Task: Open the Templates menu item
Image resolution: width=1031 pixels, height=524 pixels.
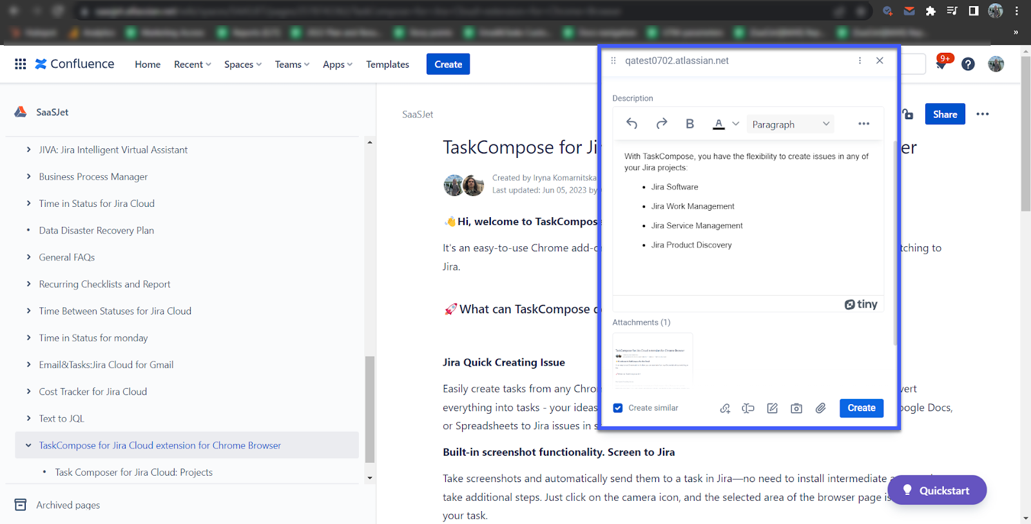Action: 387,64
